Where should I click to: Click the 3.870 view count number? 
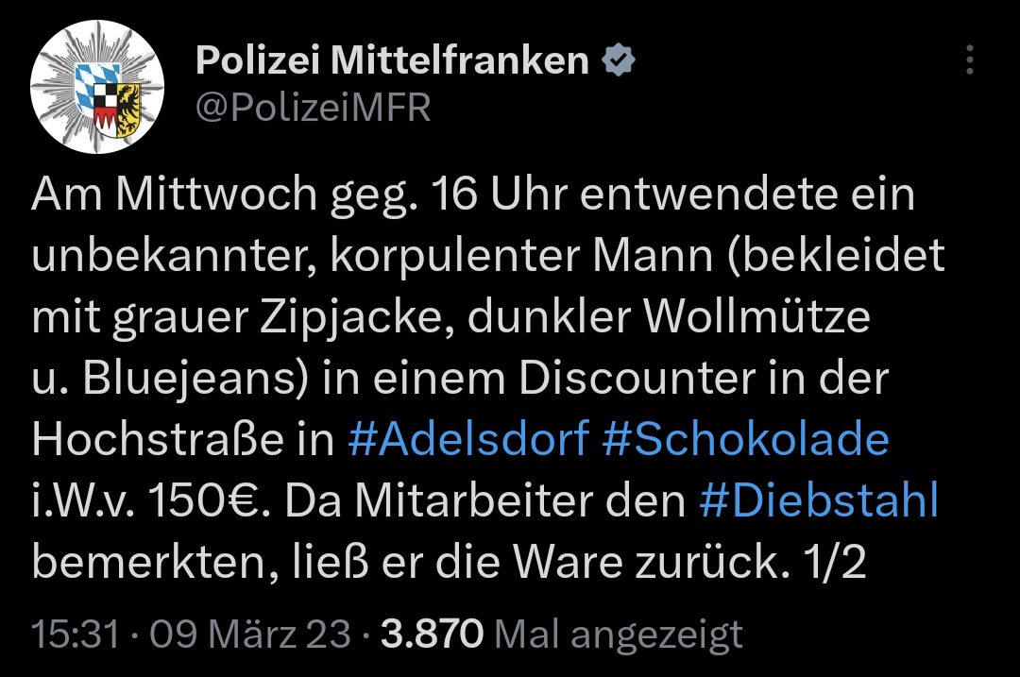click(432, 634)
